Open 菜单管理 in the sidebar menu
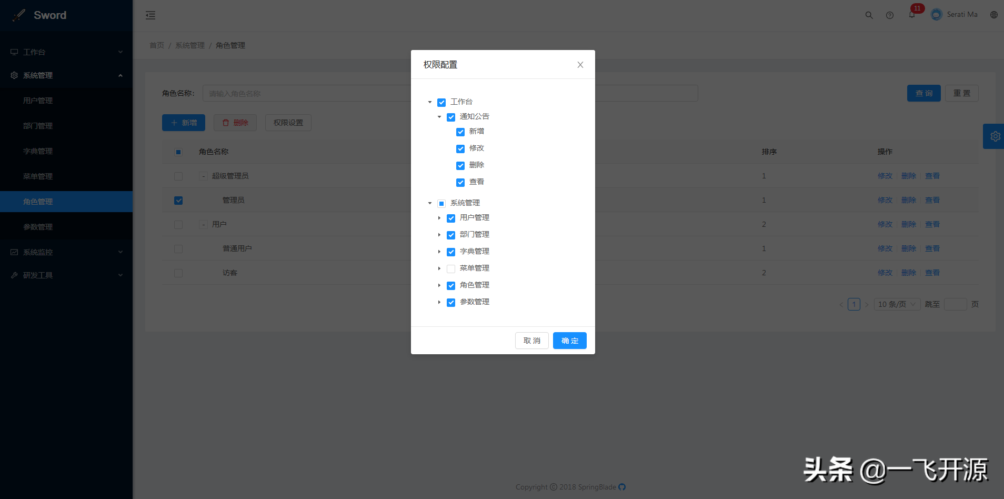This screenshot has height=499, width=1004. [66, 176]
